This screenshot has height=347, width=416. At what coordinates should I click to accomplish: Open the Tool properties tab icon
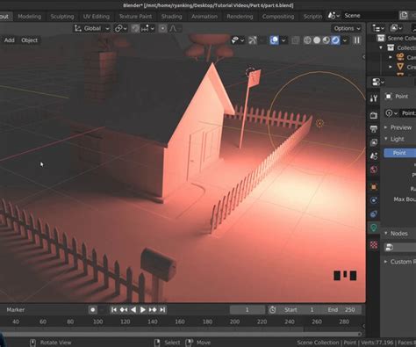click(x=374, y=98)
